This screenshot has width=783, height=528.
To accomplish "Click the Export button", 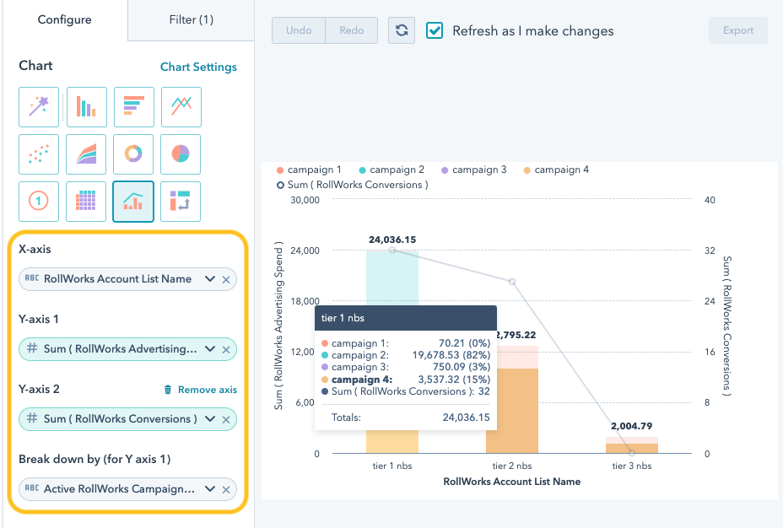I will click(738, 30).
